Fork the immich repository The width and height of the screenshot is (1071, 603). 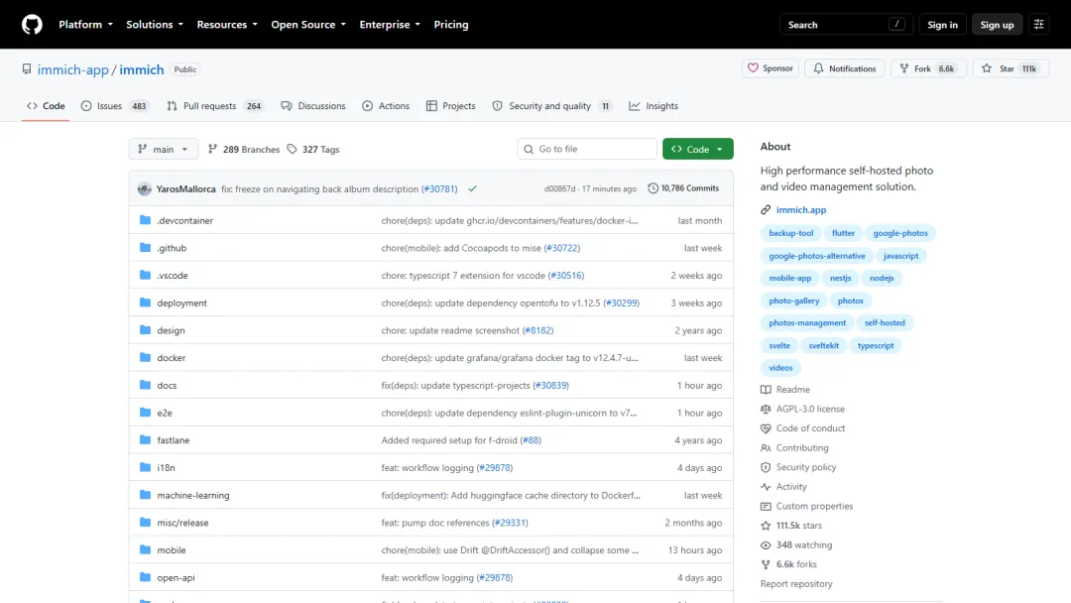[x=928, y=68]
